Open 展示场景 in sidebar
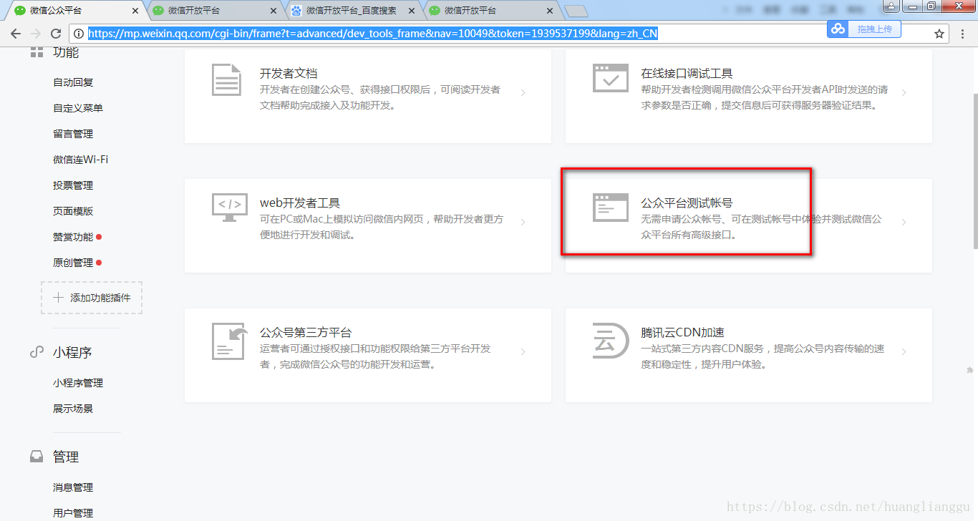 pyautogui.click(x=73, y=409)
